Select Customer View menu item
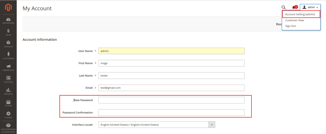This screenshot has width=326, height=134. click(294, 20)
